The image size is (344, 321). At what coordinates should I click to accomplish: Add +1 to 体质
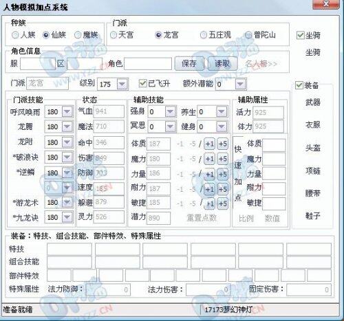[209, 144]
